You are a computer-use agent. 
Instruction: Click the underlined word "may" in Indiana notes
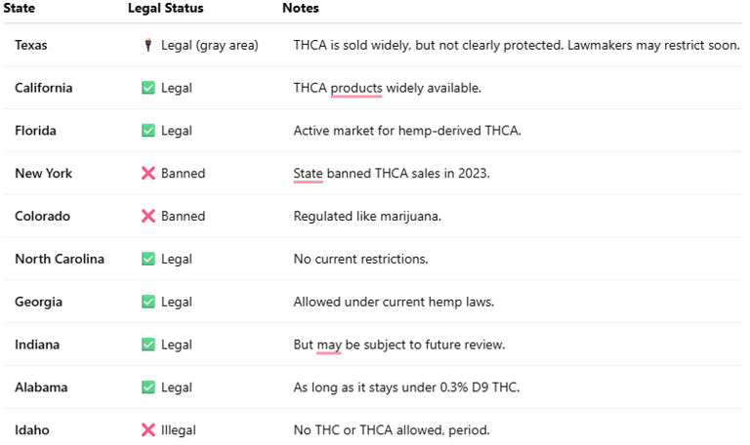pos(329,344)
